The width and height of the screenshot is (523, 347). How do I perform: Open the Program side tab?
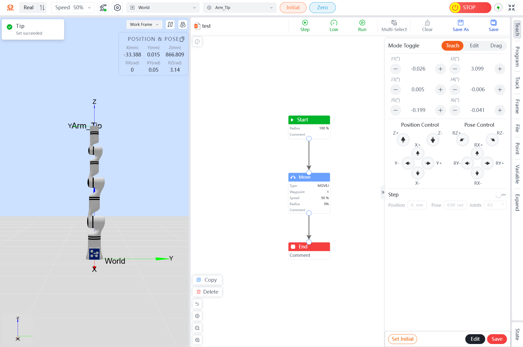(x=517, y=57)
